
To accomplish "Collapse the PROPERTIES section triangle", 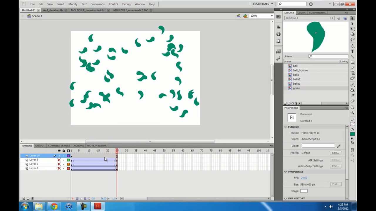I will [286, 172].
